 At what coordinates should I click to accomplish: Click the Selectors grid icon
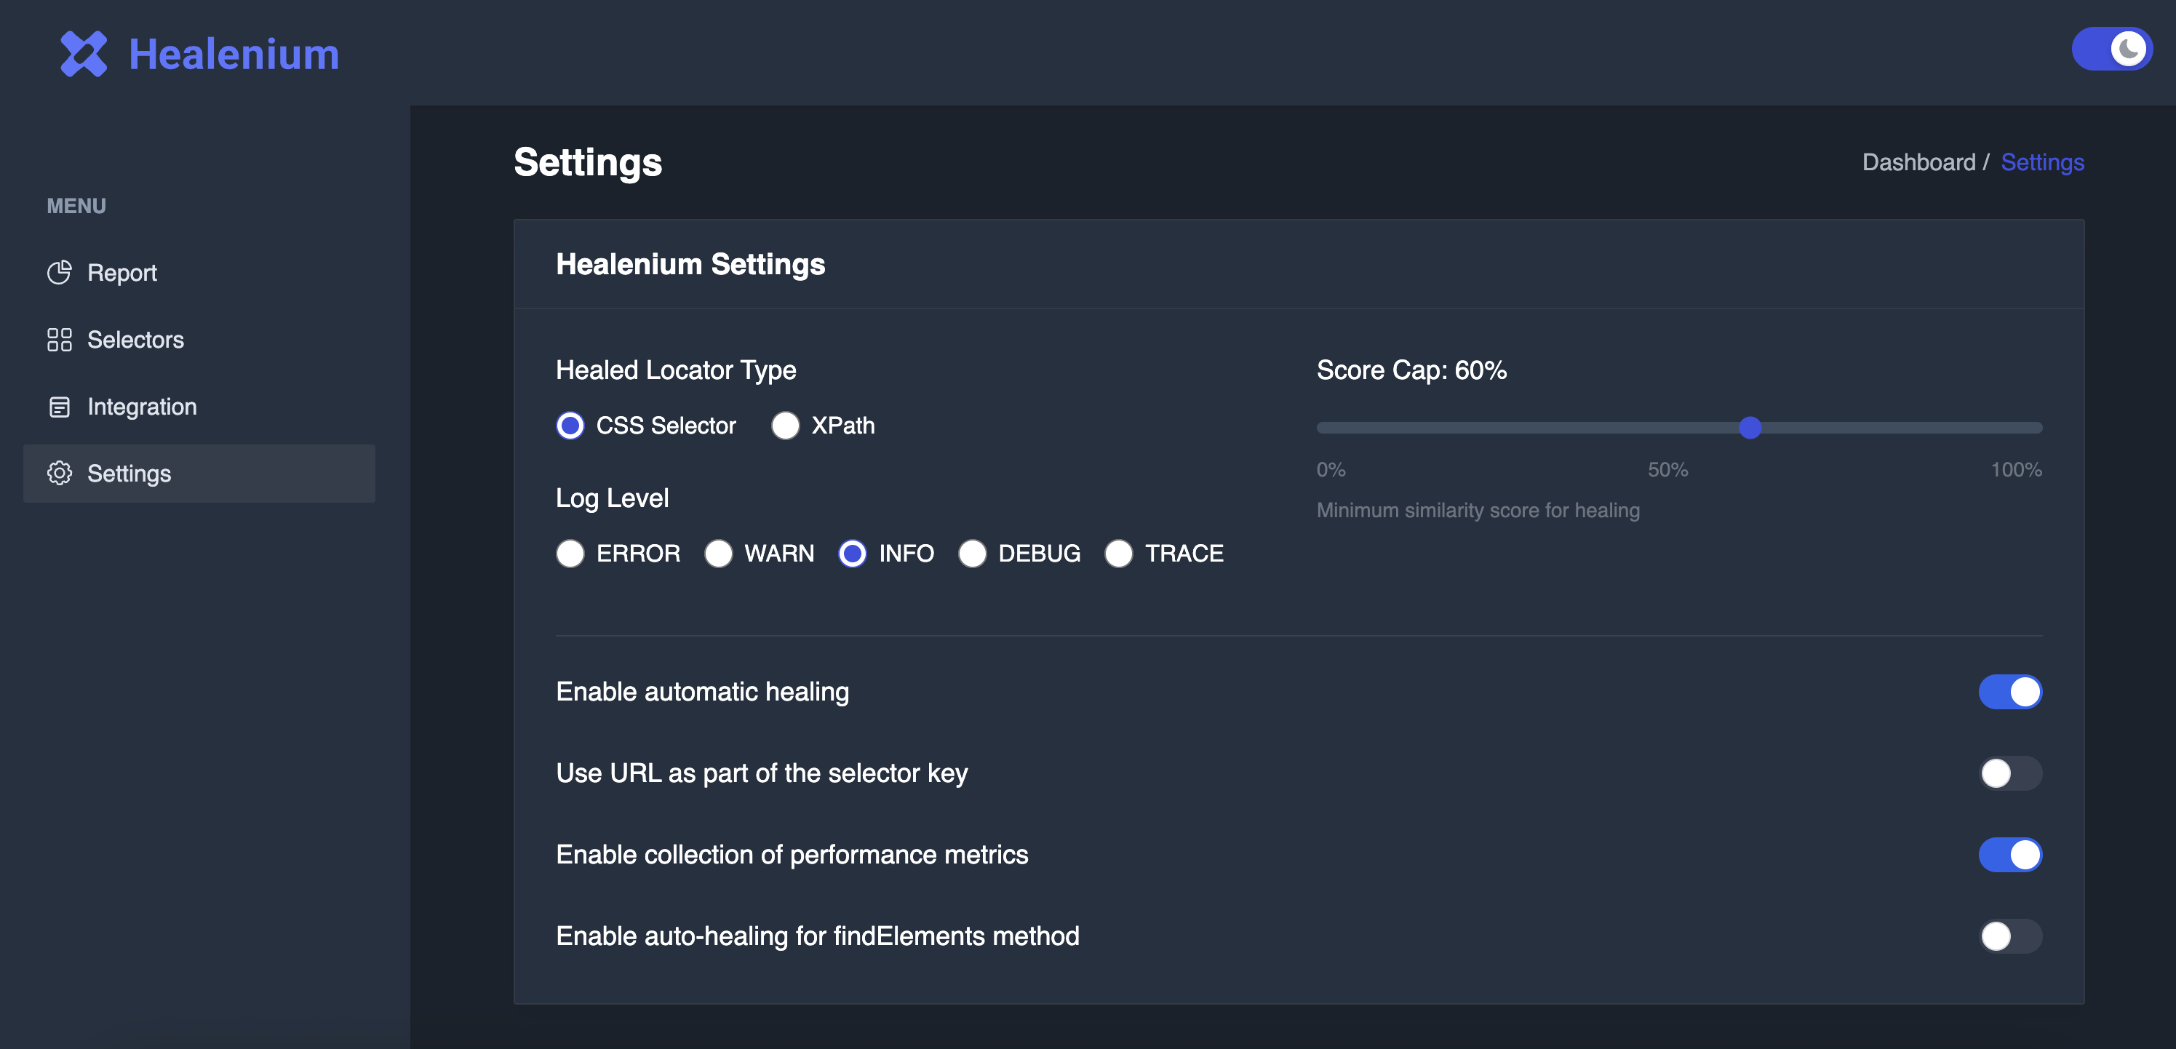pos(59,340)
